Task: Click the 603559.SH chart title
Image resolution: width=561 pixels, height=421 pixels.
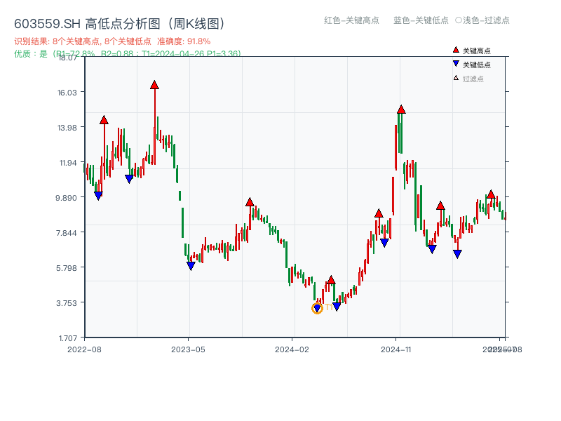Action: (x=119, y=22)
